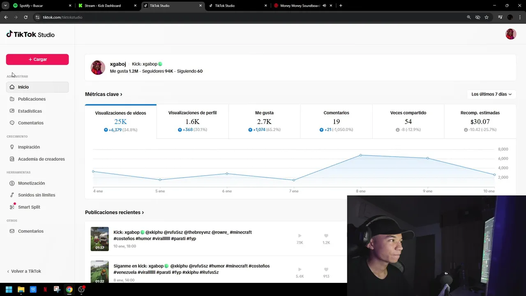Click the address bar URL

tap(62, 17)
